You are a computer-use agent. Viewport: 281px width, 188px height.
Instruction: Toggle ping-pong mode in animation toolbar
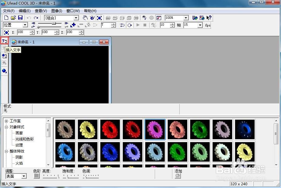click(122, 25)
